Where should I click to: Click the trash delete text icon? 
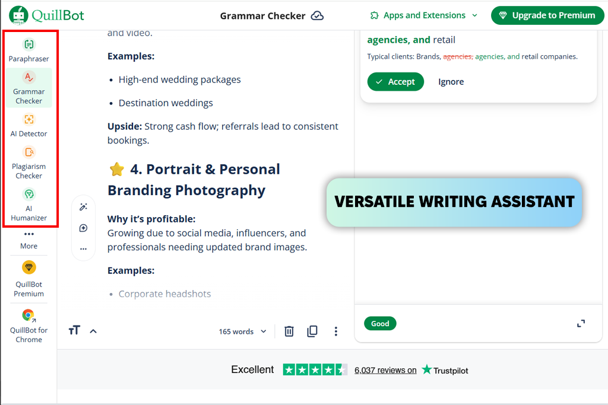coord(289,331)
